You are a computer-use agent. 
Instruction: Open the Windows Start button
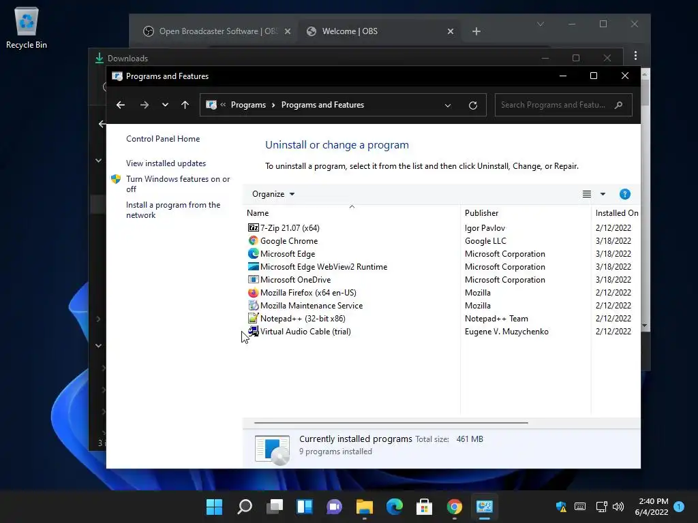tap(214, 507)
